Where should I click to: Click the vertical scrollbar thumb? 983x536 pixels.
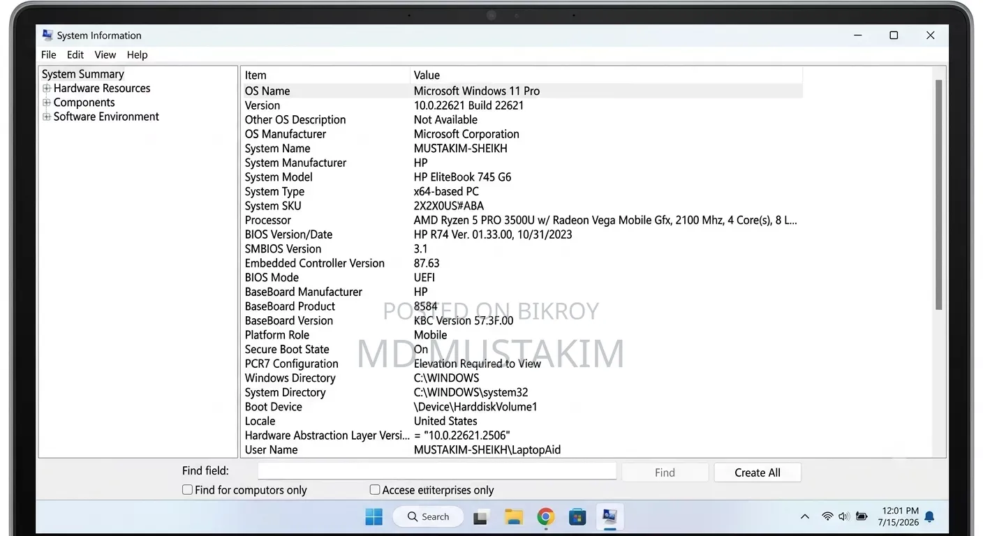pyautogui.click(x=939, y=195)
